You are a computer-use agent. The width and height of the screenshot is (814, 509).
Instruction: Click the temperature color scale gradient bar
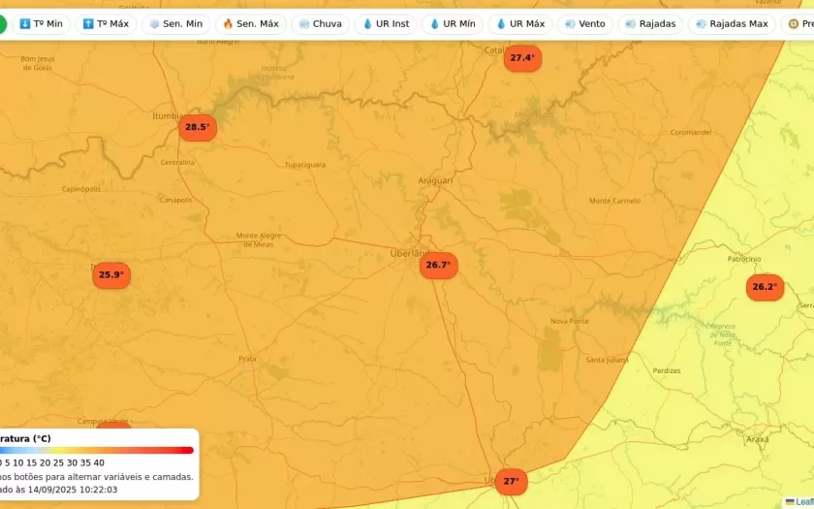[x=97, y=450]
